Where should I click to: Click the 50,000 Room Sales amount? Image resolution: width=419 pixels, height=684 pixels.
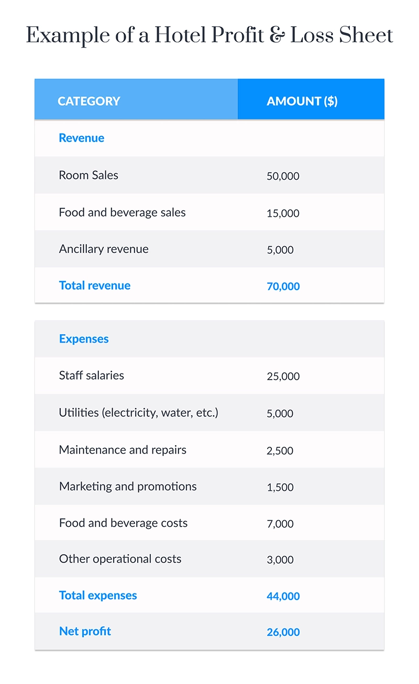pyautogui.click(x=283, y=176)
